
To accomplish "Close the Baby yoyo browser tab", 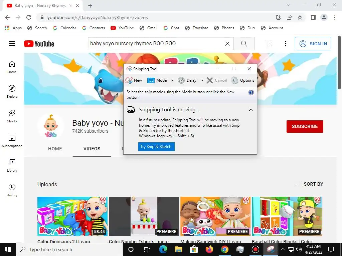I will coord(77,6).
